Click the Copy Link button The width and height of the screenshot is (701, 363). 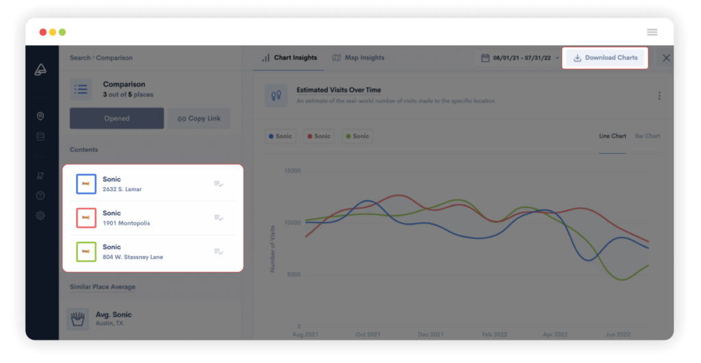coord(199,118)
